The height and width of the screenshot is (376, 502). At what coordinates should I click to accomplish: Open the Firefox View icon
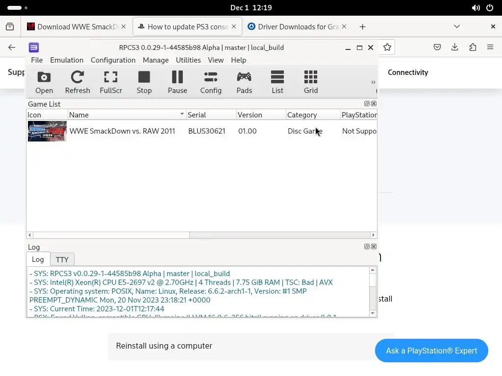10,26
